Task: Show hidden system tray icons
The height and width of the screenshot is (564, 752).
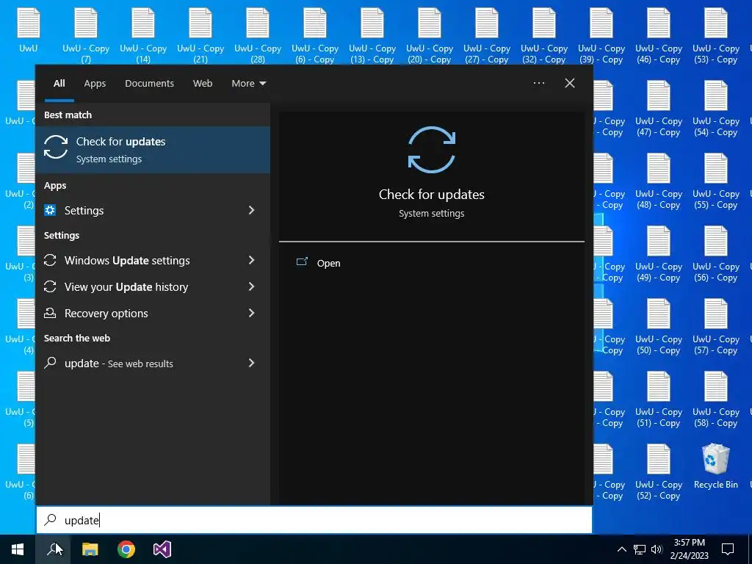Action: pyautogui.click(x=621, y=549)
